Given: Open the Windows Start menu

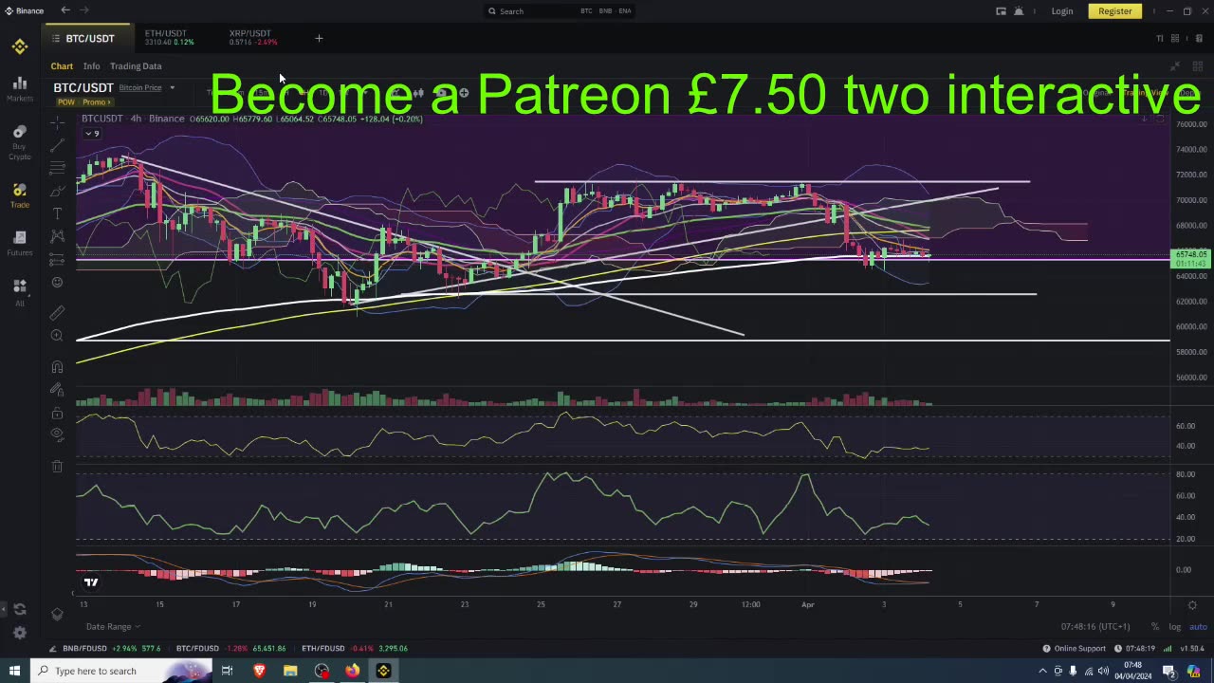Looking at the screenshot, I should (14, 671).
